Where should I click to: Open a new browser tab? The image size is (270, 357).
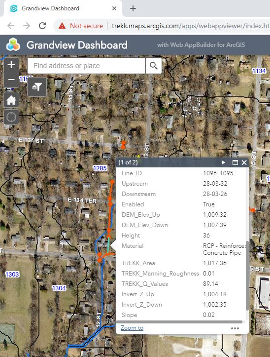point(133,8)
